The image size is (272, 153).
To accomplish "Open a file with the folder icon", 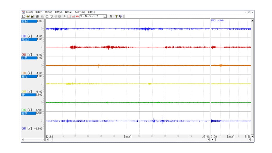I will pos(28,16).
